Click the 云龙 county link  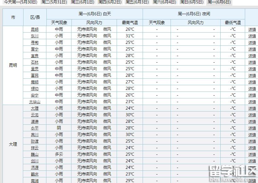coord(35,115)
